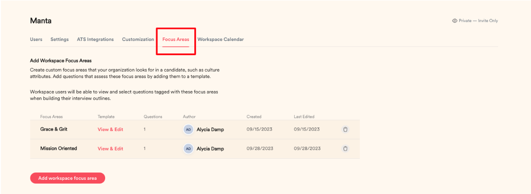
Task: Open the Users tab
Action: coord(36,39)
